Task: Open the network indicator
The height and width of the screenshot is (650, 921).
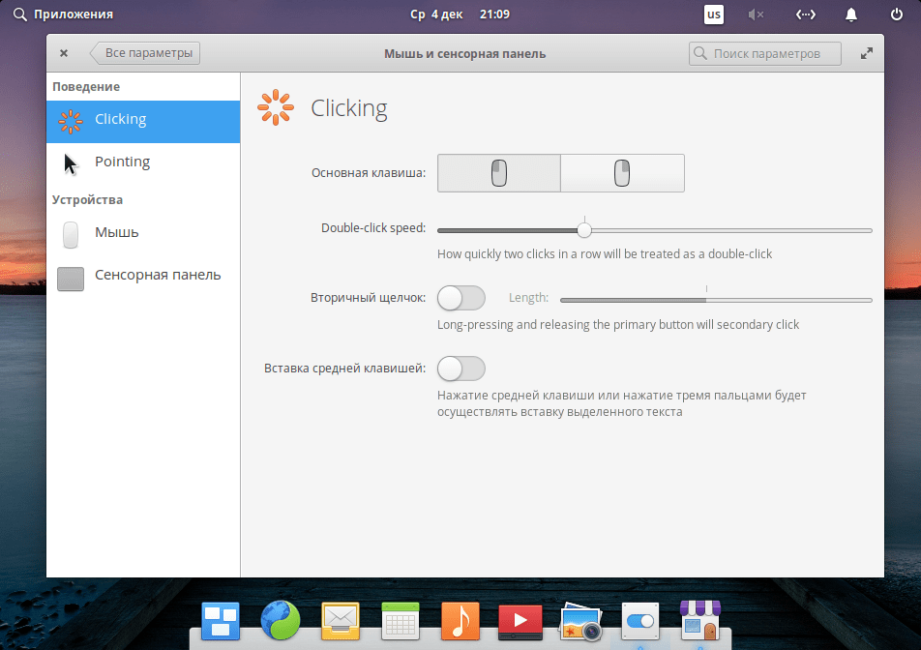Action: (x=805, y=15)
